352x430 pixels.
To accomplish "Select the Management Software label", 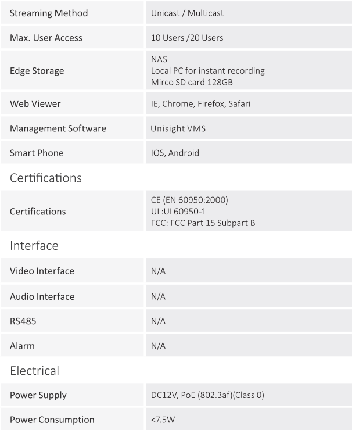I will [x=58, y=128].
